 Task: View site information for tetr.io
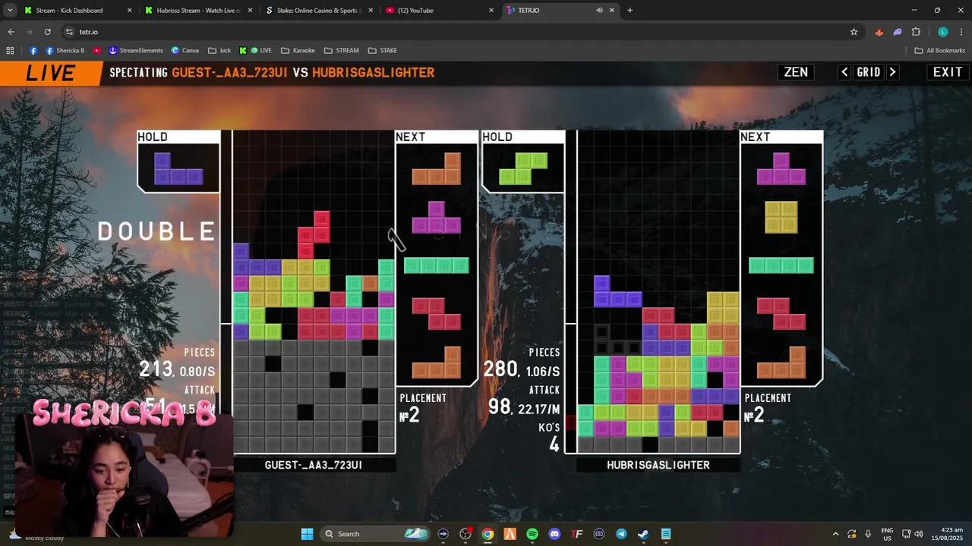click(x=69, y=32)
